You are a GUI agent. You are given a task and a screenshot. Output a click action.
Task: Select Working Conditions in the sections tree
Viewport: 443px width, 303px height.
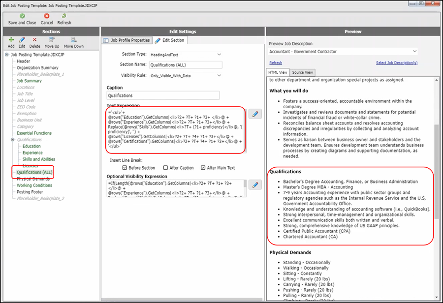34,185
